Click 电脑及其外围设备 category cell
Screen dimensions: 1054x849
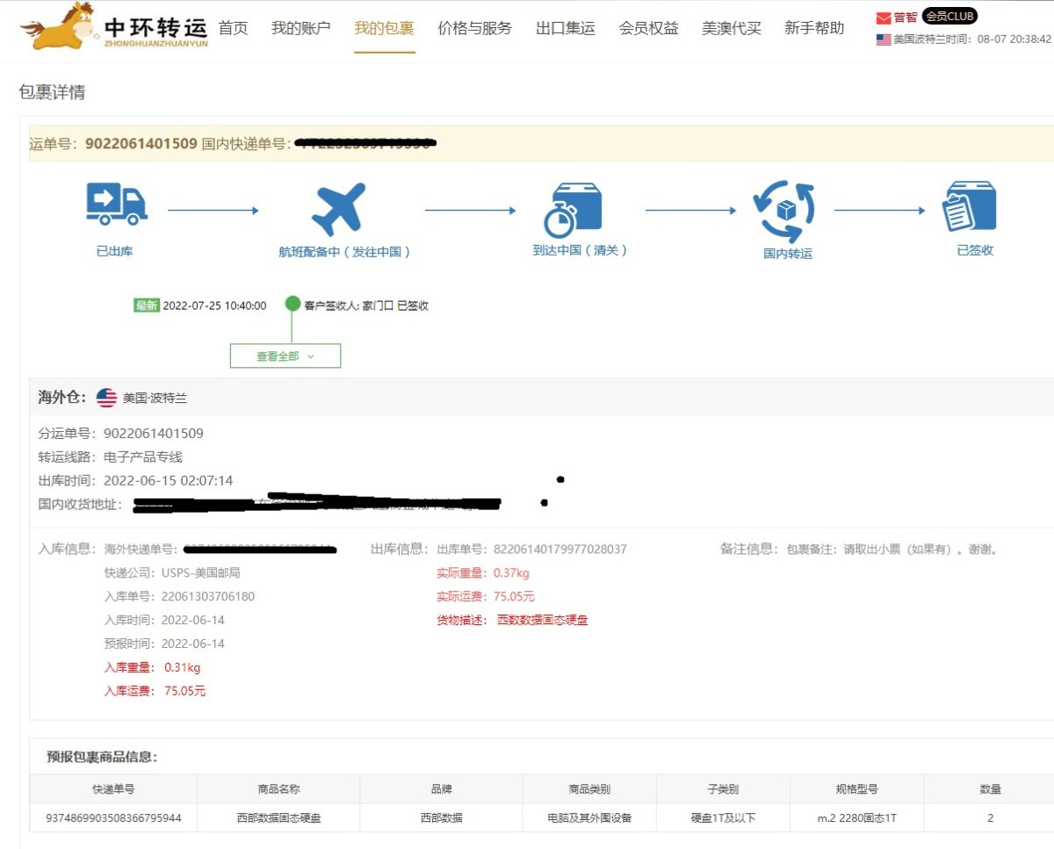pyautogui.click(x=589, y=818)
